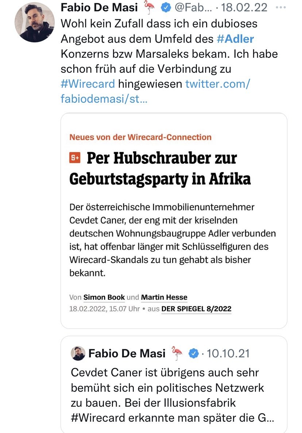Open the DER SPIEGEL 8/2022 issue link

pos(196,309)
